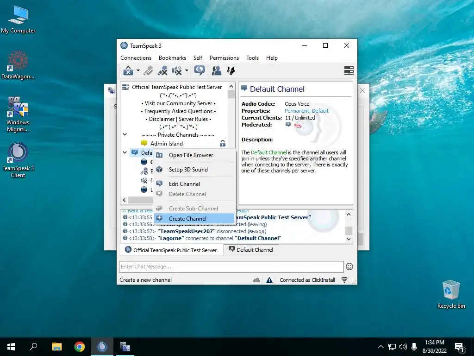Viewport: 474px width, 356px height.
Task: Select the Official TeamSpeak Public Test Server tree root
Action: 177,87
